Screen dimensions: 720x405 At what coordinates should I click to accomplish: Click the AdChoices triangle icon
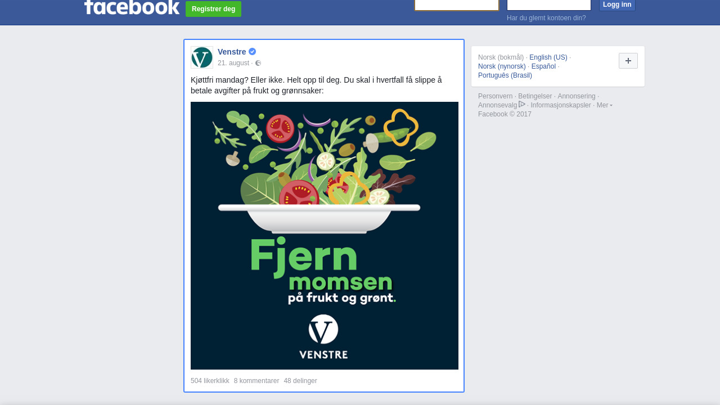click(x=522, y=104)
